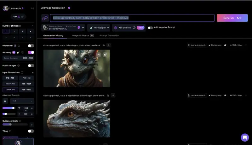Viewport: 252px width, 145px height.
Task: Copy the medieval baby dragon prompt
Action: [104, 45]
